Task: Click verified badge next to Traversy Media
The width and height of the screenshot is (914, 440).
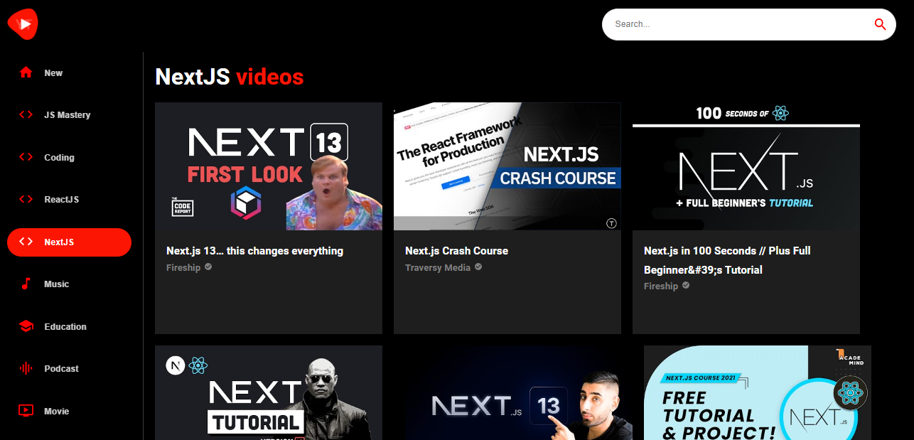Action: (x=478, y=267)
